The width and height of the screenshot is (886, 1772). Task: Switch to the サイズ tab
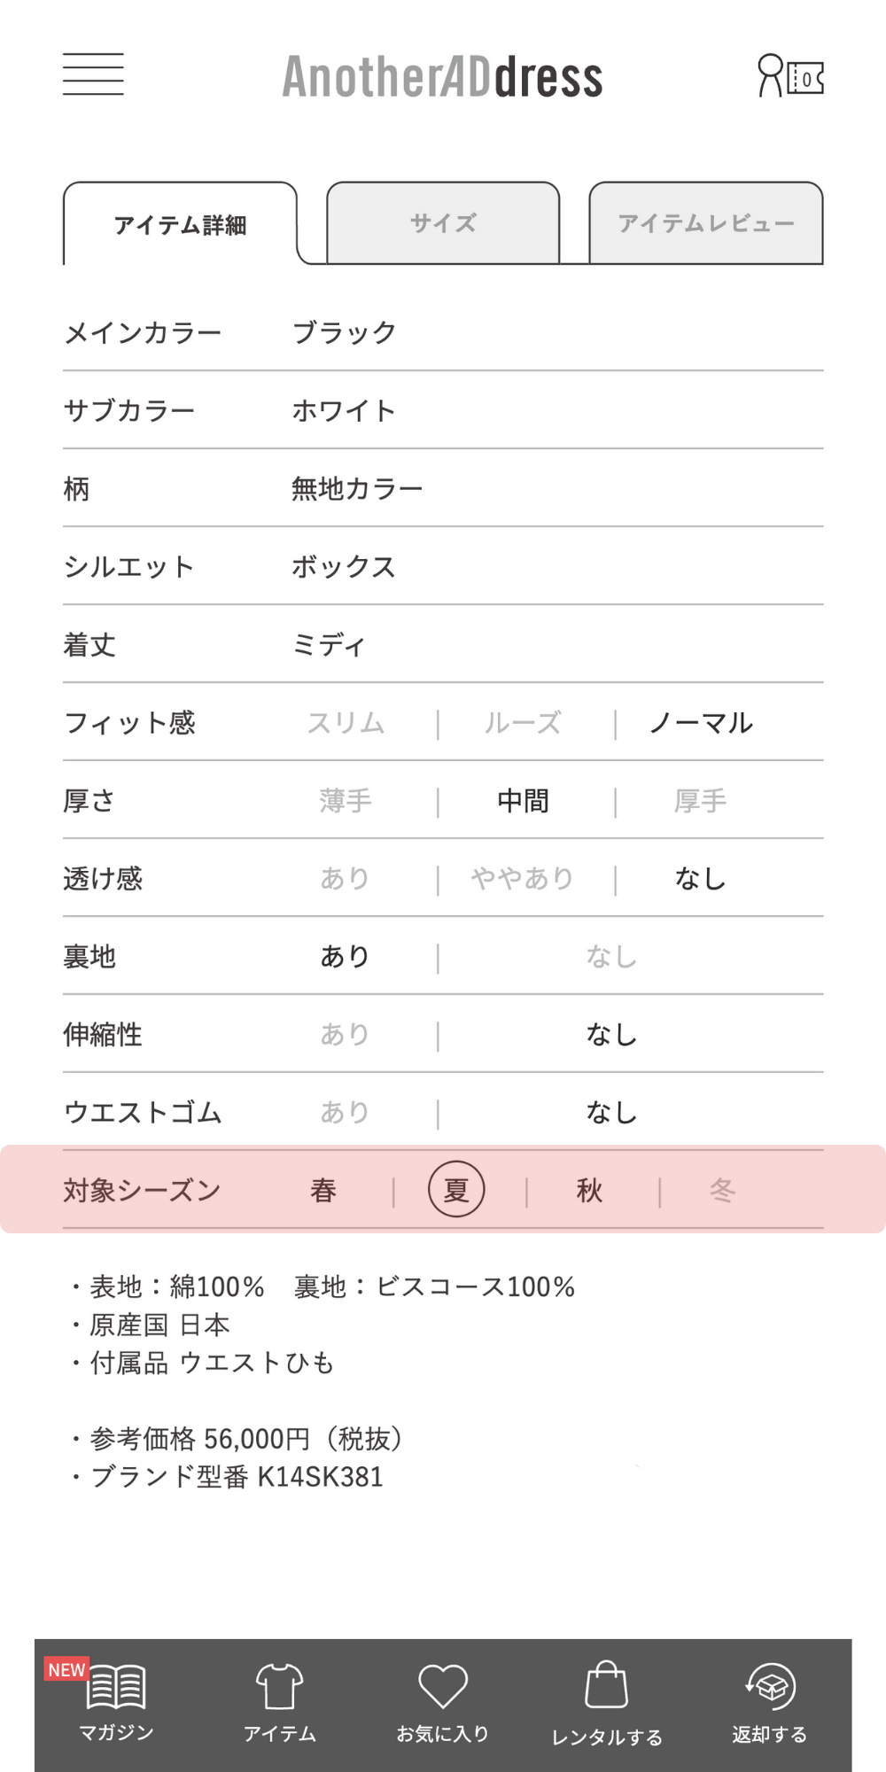(x=443, y=223)
